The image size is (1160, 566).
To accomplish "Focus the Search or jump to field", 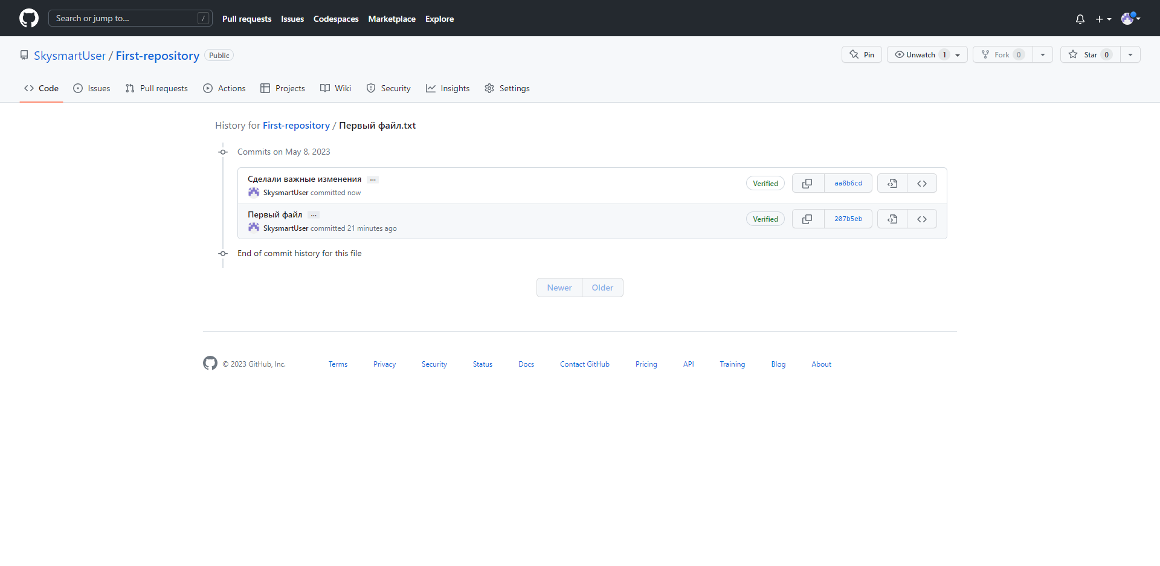I will click(130, 18).
